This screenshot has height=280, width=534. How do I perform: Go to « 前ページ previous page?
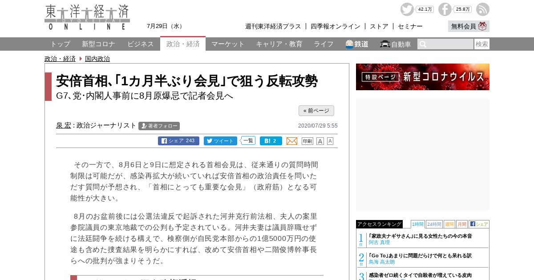(316, 111)
